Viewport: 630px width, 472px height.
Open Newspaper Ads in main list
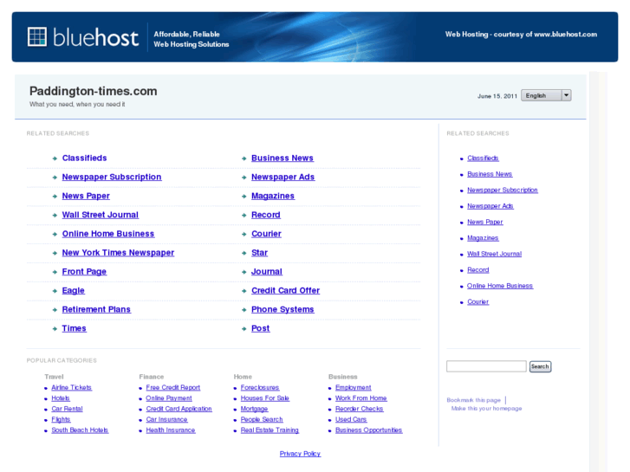click(x=283, y=178)
